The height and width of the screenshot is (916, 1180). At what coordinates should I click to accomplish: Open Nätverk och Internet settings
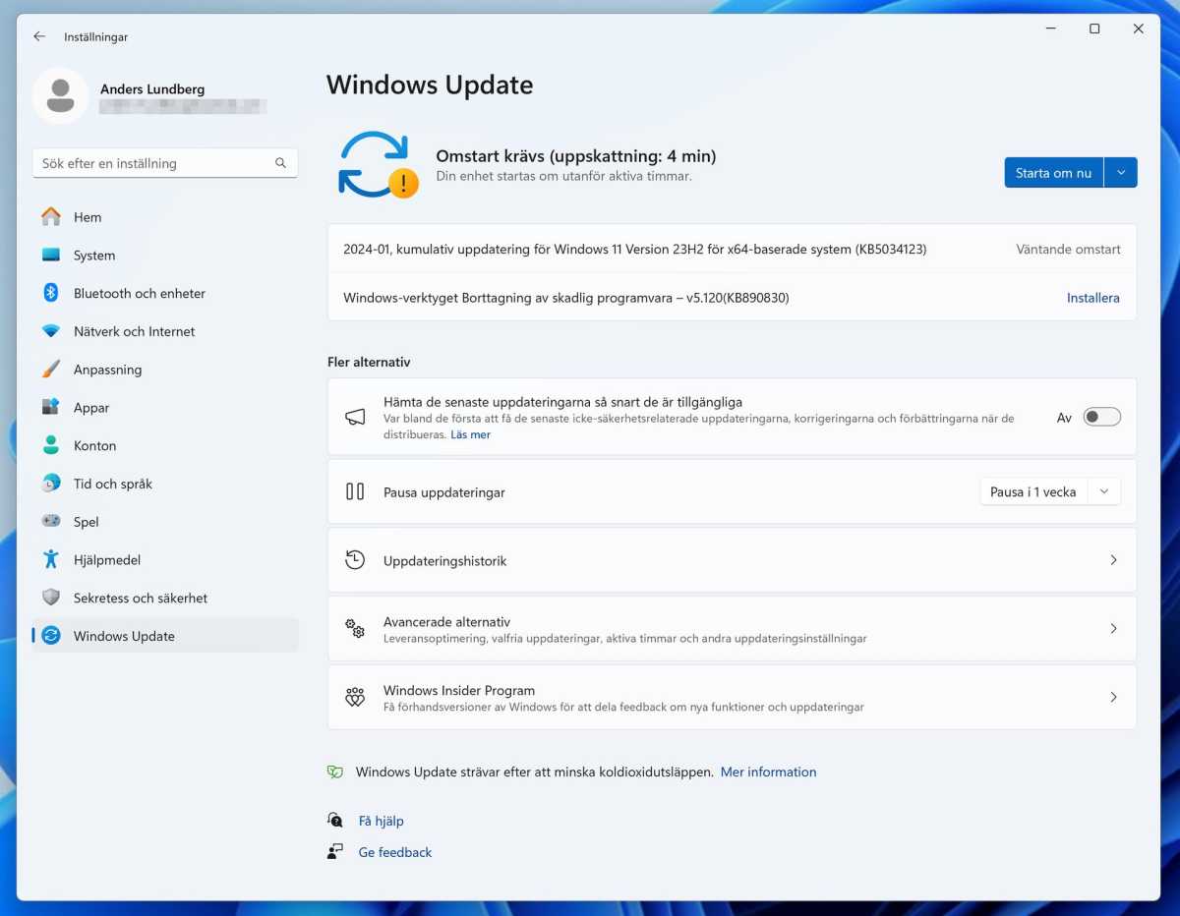165,331
